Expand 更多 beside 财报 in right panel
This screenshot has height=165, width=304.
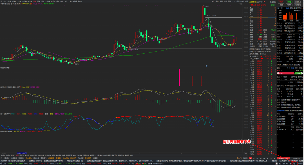point(300,8)
